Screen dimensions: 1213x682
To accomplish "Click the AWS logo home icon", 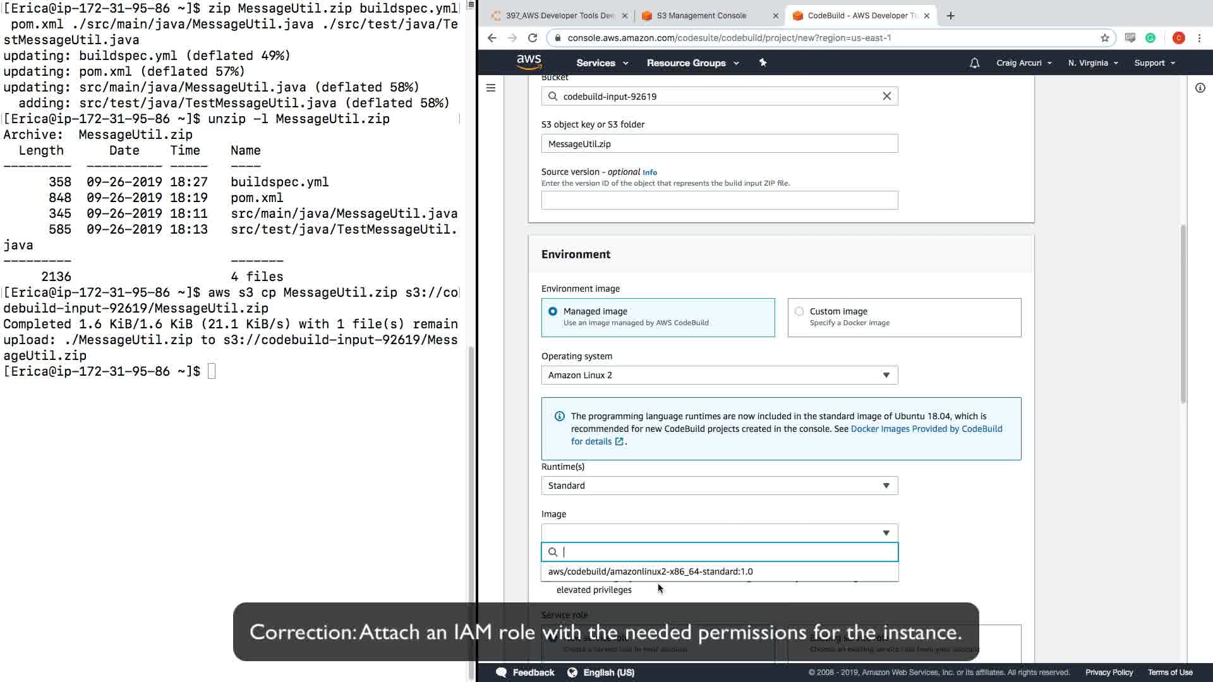I will [529, 62].
